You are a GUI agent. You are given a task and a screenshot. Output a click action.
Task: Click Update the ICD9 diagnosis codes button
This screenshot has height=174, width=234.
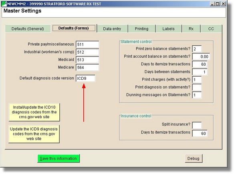point(34,134)
